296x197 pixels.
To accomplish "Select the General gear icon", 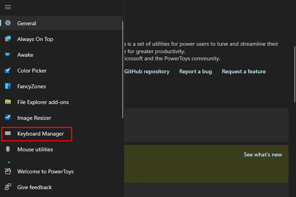I will tap(8, 23).
